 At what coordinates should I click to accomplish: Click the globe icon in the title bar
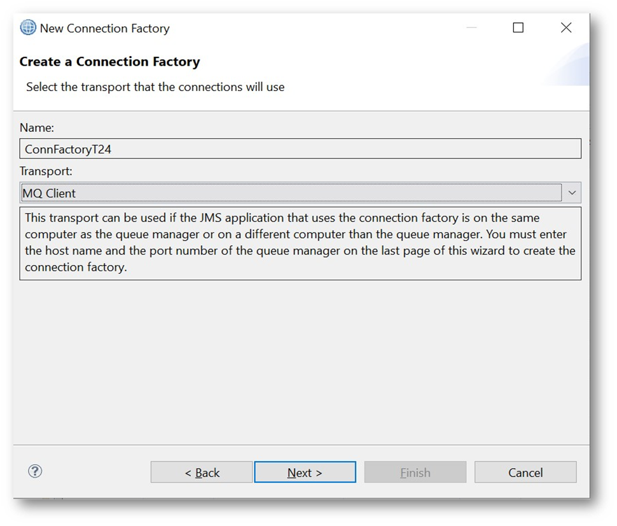28,28
